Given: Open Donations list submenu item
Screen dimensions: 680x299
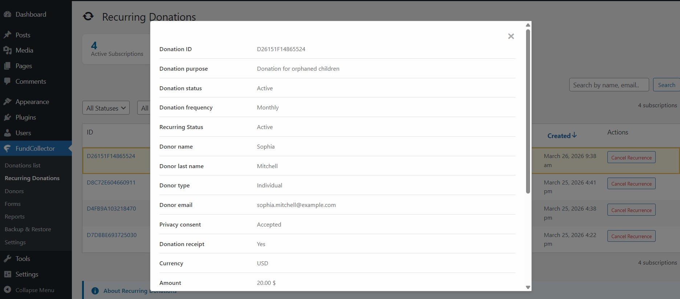Looking at the screenshot, I should (23, 165).
